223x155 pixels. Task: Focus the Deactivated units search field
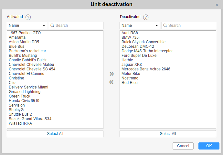[189, 26]
